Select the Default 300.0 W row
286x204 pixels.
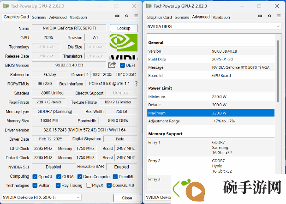[211, 105]
